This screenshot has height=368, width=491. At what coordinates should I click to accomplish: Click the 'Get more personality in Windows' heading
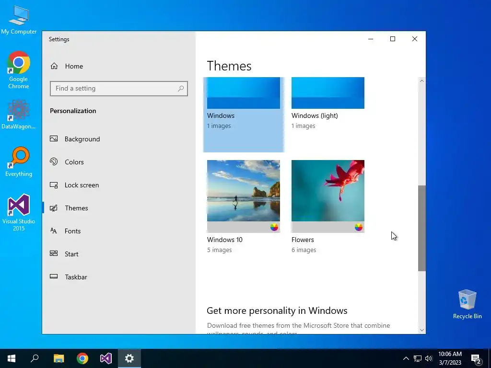277,310
